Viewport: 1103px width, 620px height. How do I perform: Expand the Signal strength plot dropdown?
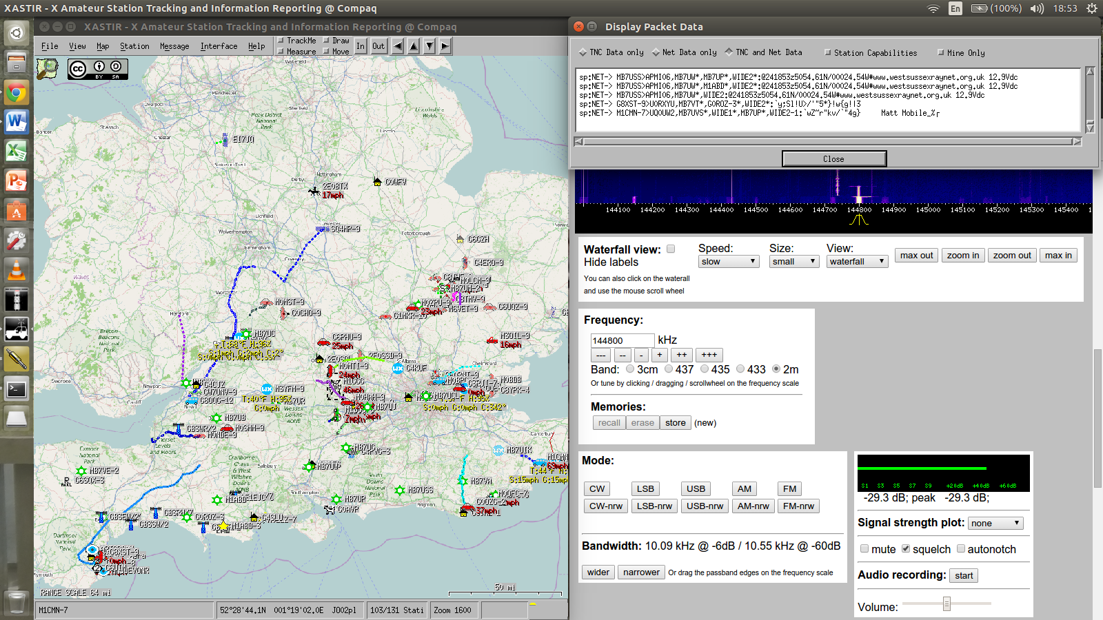995,524
